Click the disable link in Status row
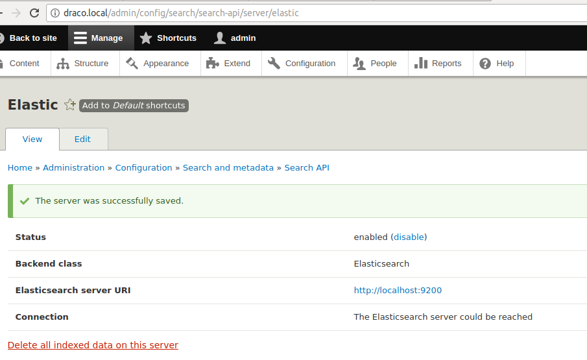 [409, 237]
